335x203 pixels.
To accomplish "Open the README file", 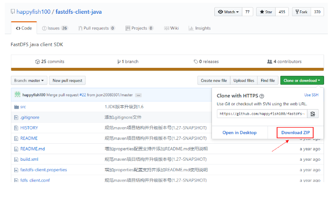I will click(29, 138).
